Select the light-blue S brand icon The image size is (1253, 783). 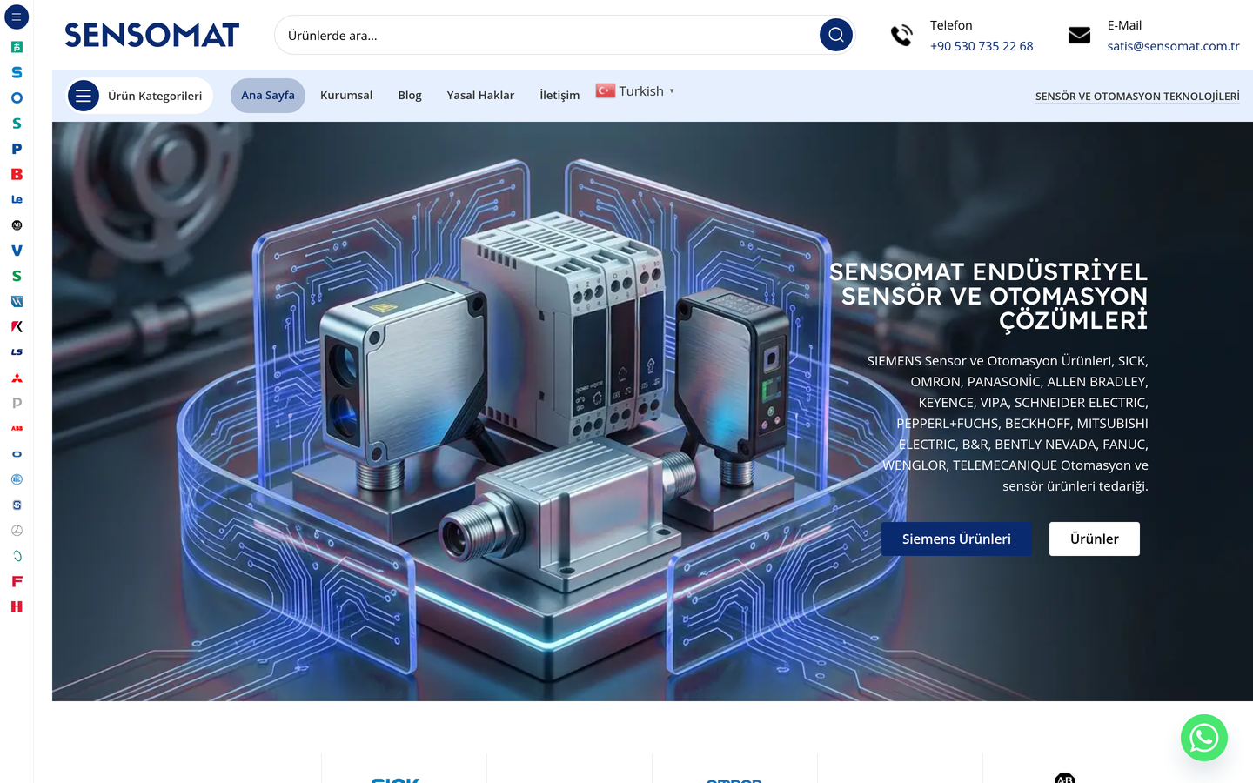tap(17, 72)
